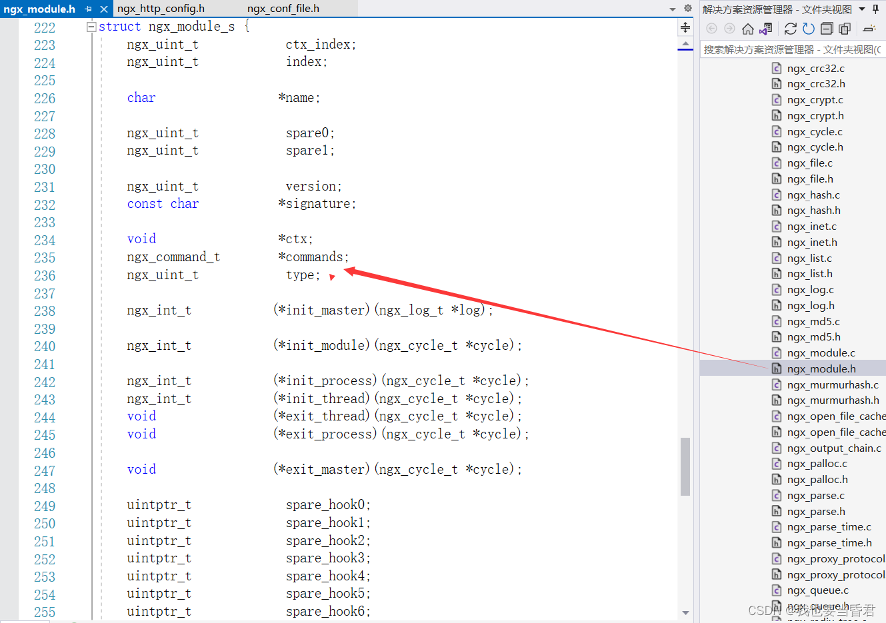
Task: Open ngx_log.c in the file tree
Action: coord(810,290)
